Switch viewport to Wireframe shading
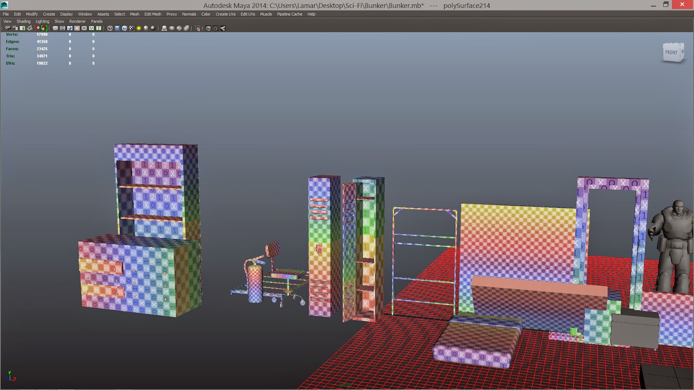Viewport: 694px width, 390px height. (110, 28)
